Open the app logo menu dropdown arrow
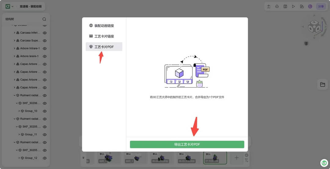This screenshot has height=169, width=330. click(13, 6)
